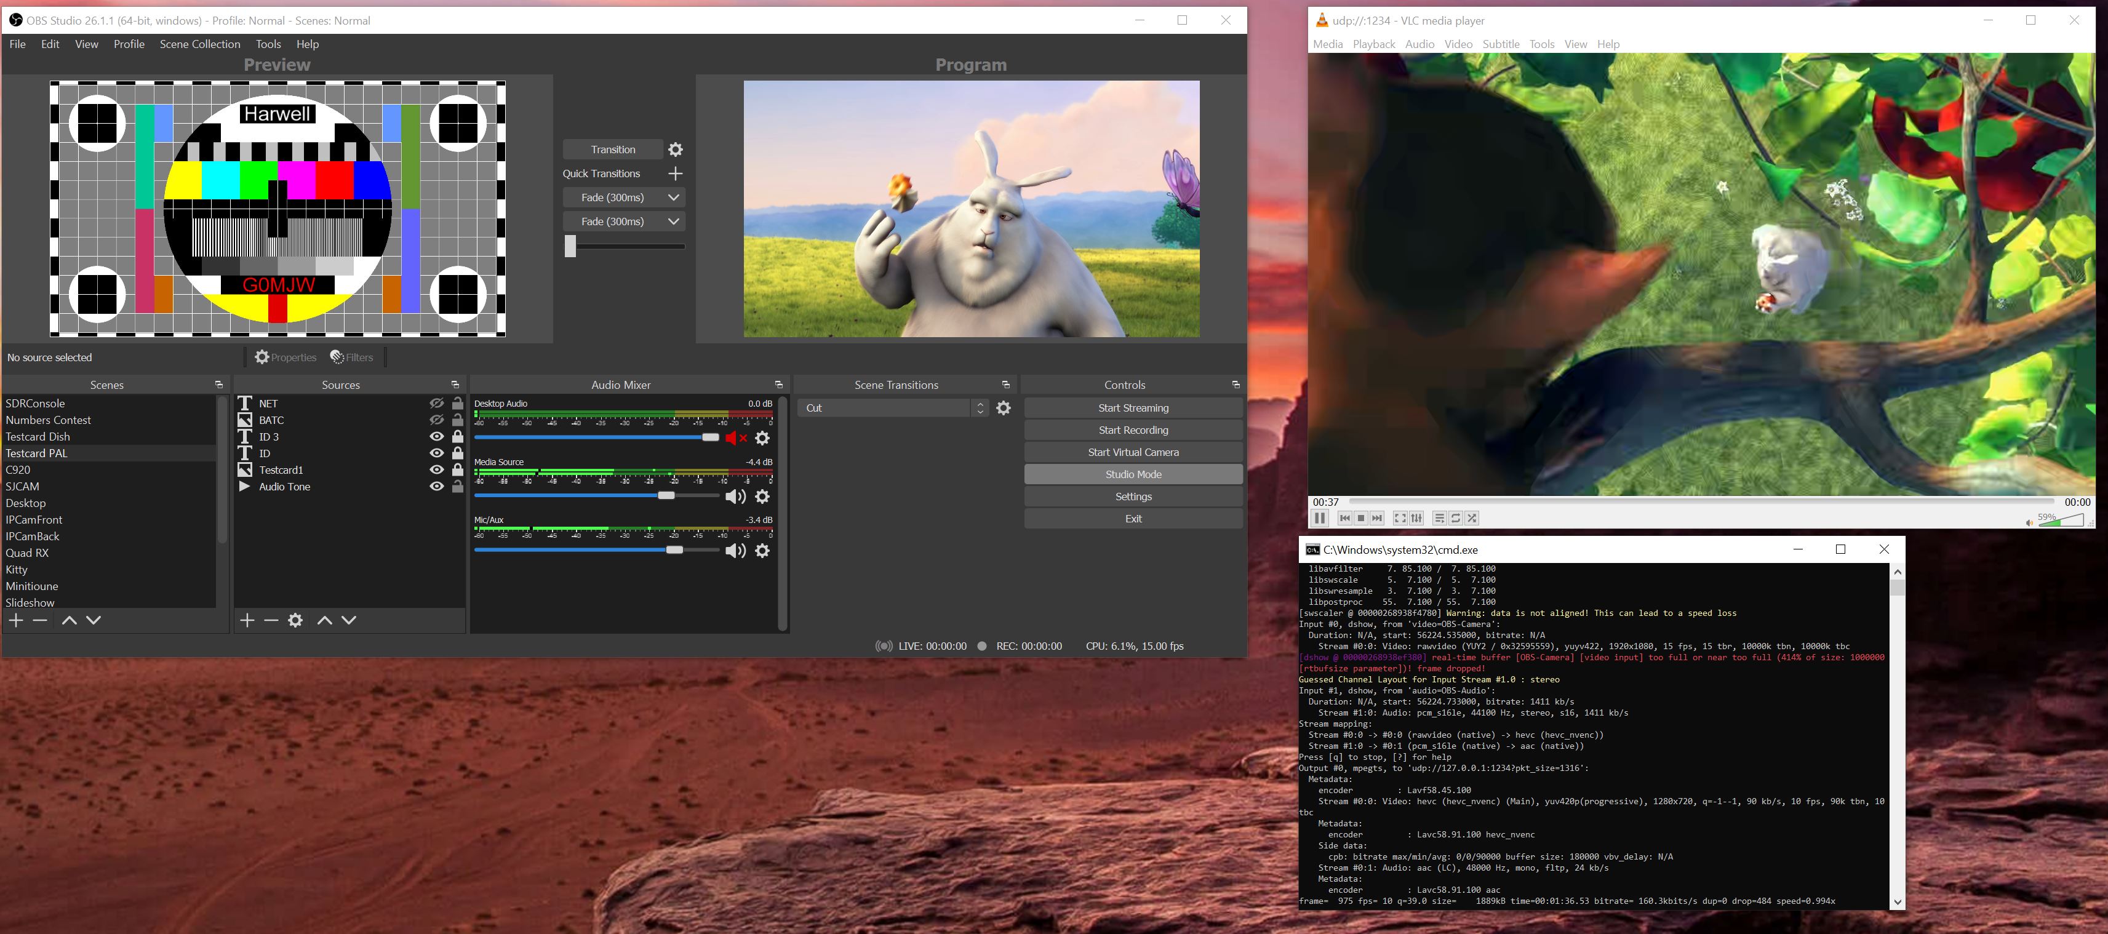Pop out the Sources dock
Viewport: 2108px width, 934px height.
[x=455, y=385]
